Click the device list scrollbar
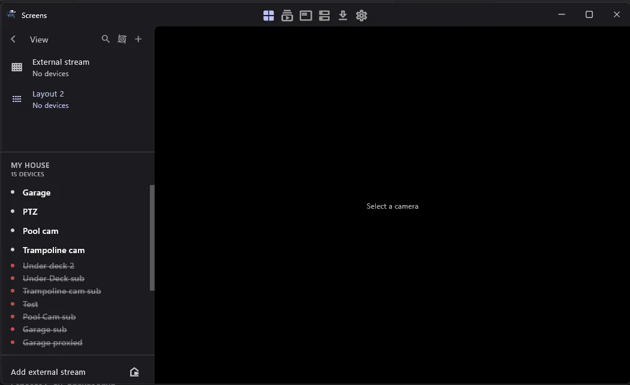 (x=152, y=237)
